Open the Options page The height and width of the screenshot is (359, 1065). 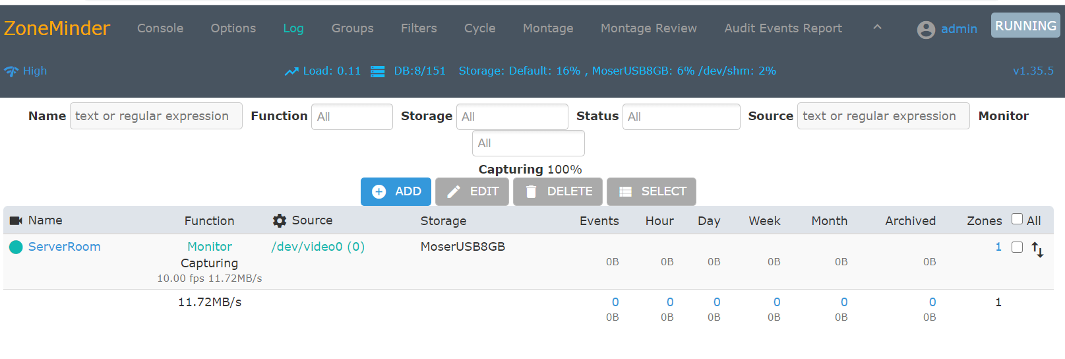point(233,28)
